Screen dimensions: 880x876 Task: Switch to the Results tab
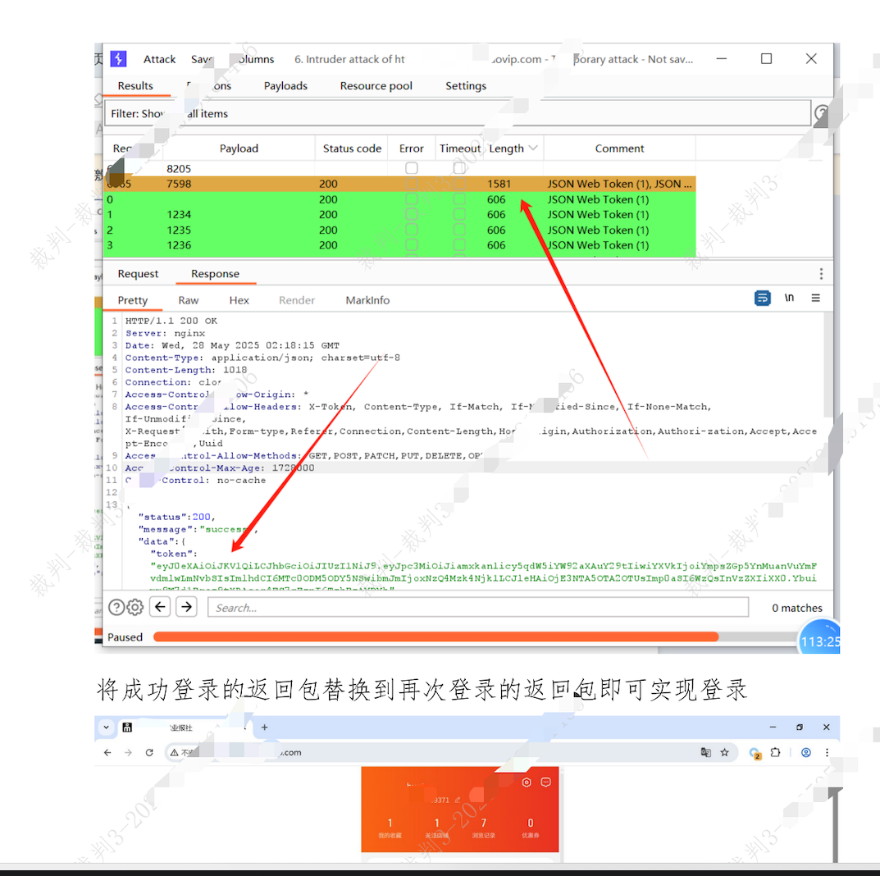(135, 86)
